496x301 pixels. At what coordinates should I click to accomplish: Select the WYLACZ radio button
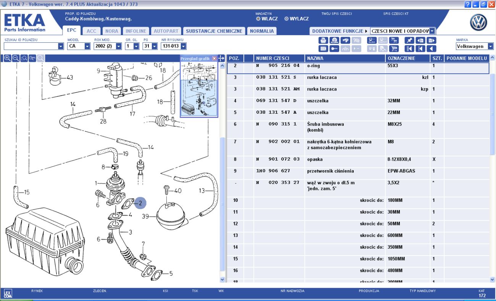tap(287, 18)
